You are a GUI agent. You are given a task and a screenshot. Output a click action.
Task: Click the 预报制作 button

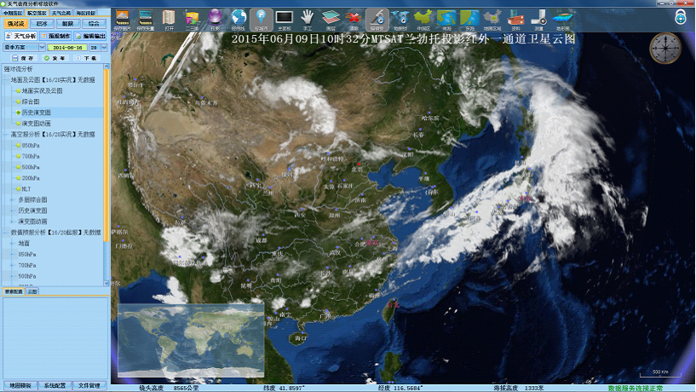coord(55,36)
